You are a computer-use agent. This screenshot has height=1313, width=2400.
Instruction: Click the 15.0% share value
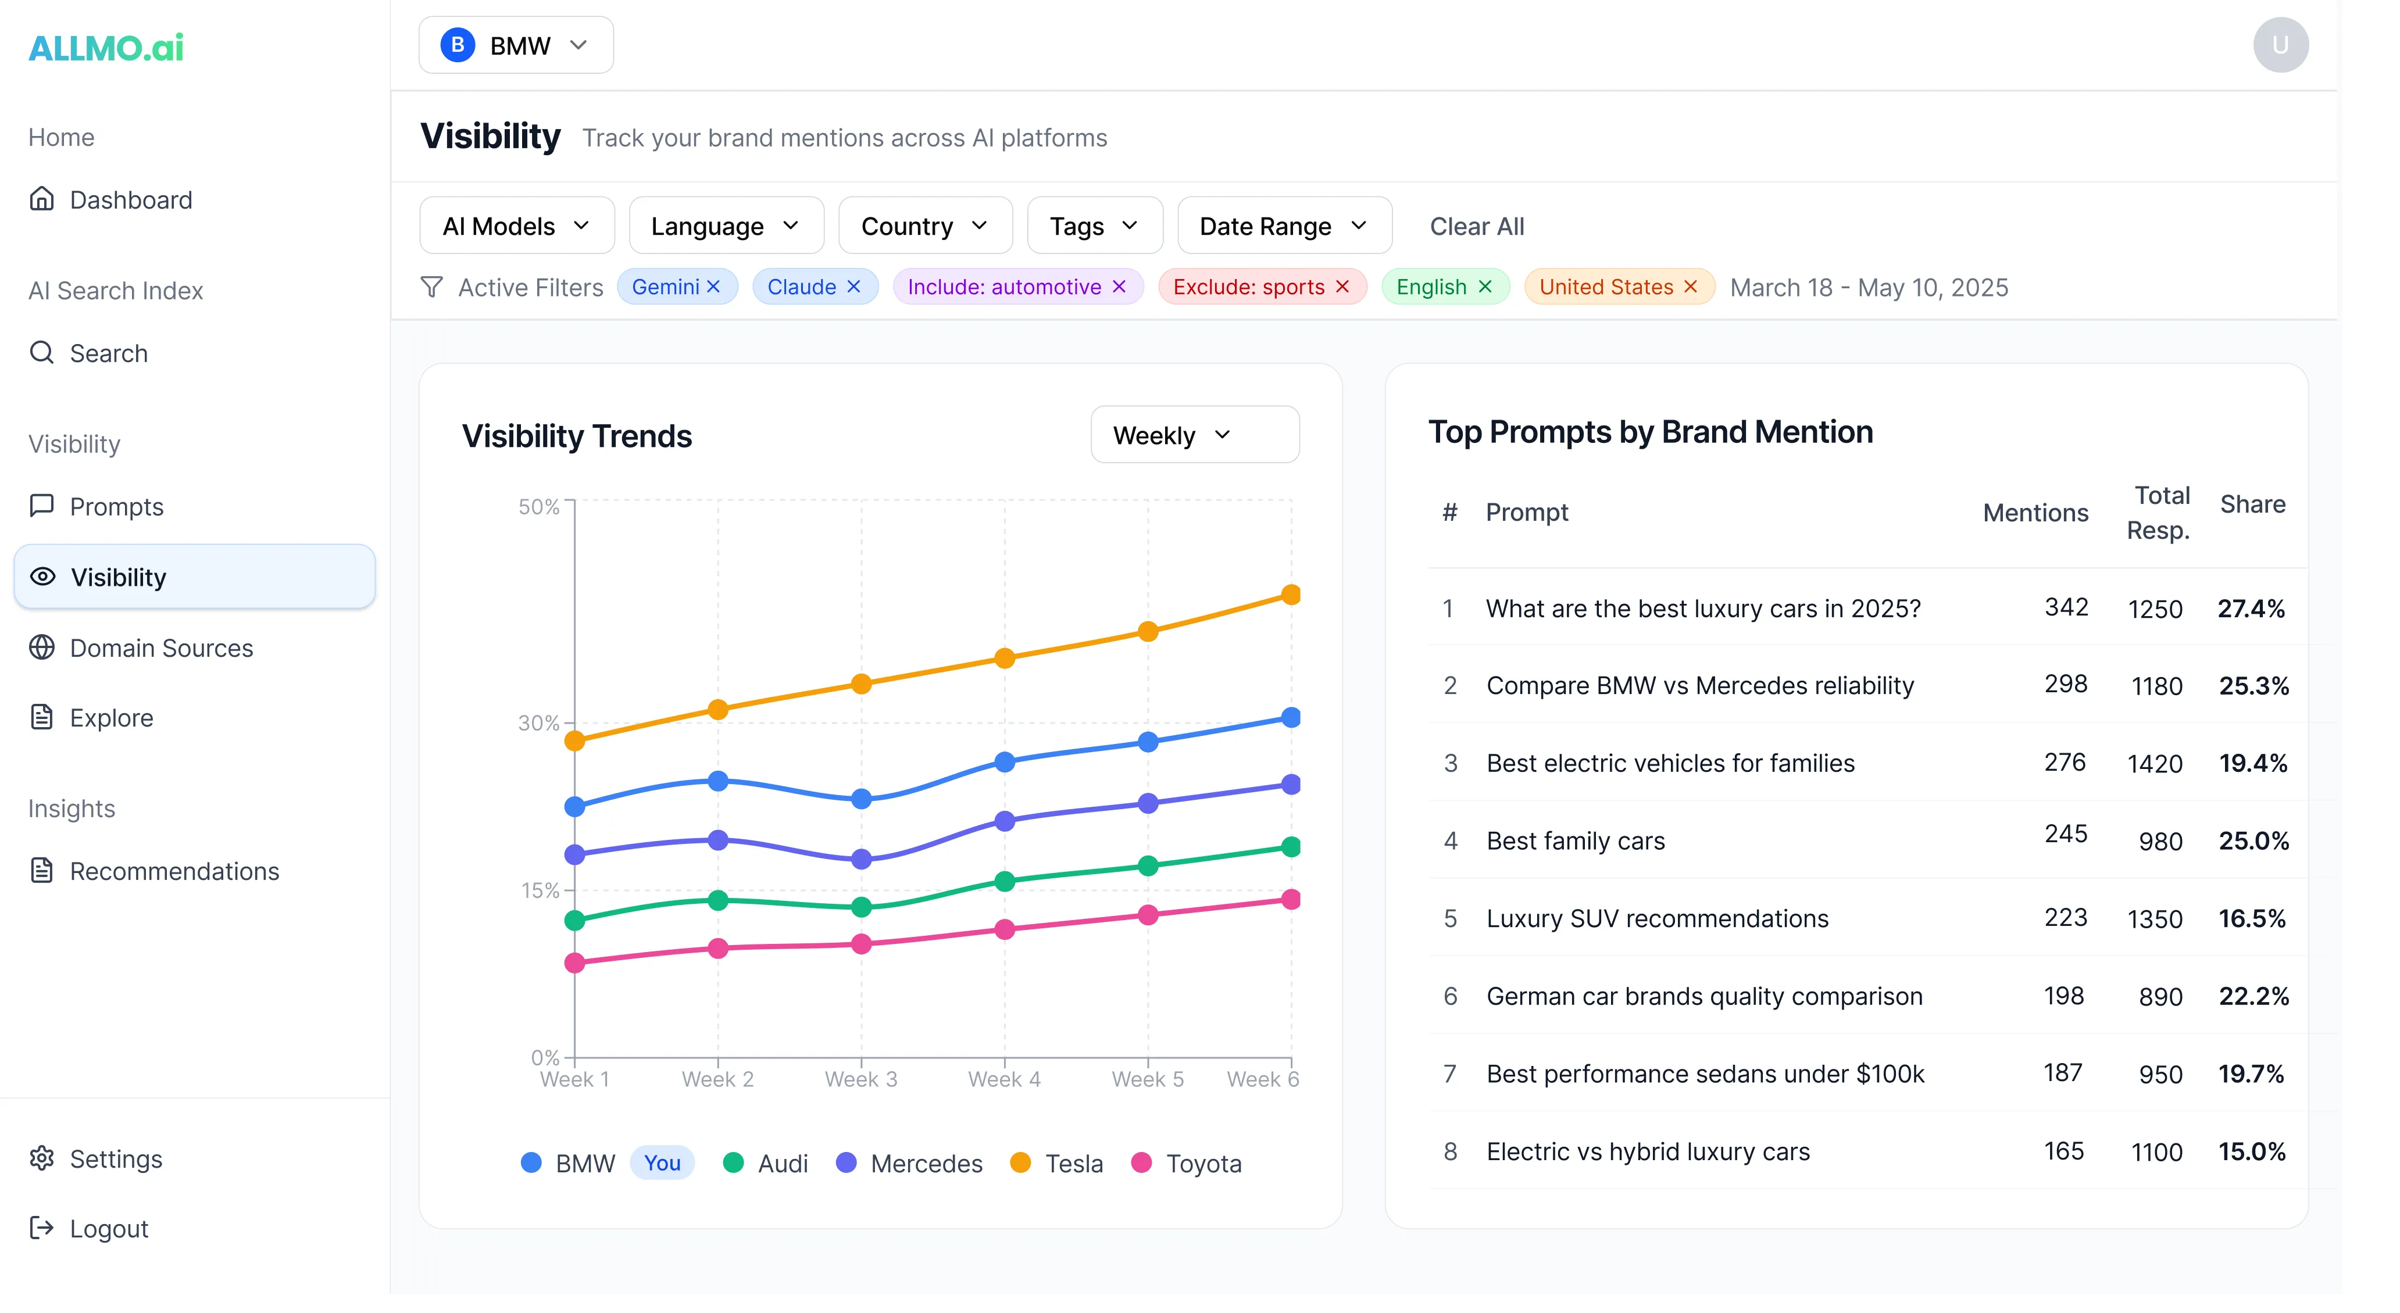(x=2252, y=1151)
